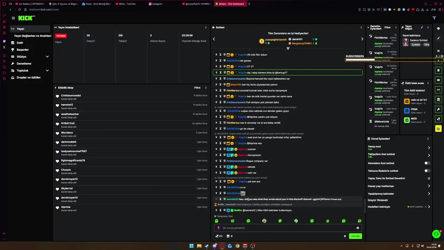The image size is (444, 250).
Task: Open Denetleme sidebar menu item
Action: click(x=30, y=64)
